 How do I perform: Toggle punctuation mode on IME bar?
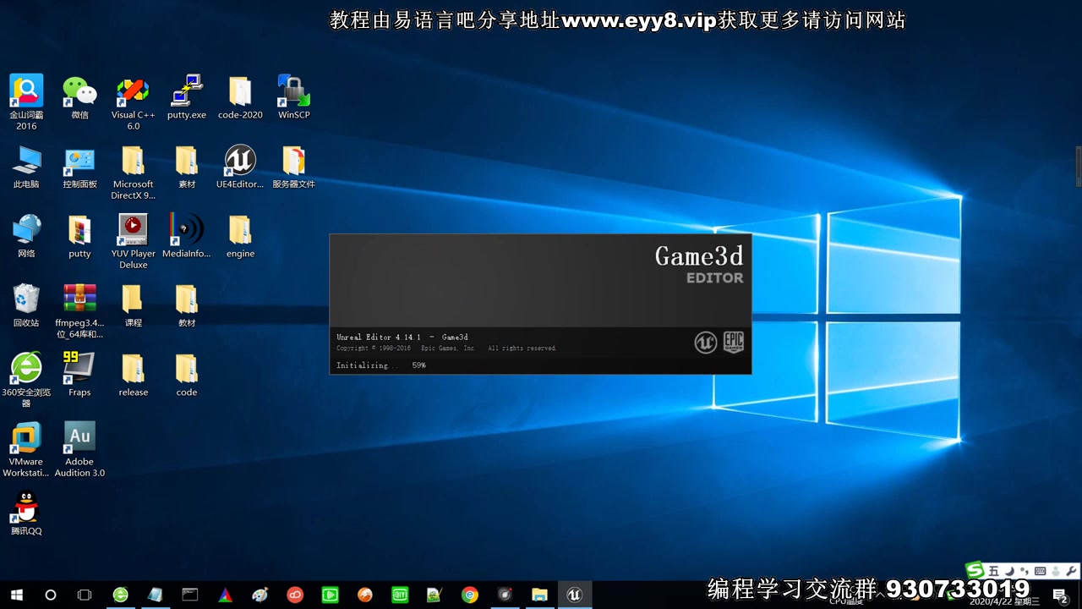(1025, 571)
